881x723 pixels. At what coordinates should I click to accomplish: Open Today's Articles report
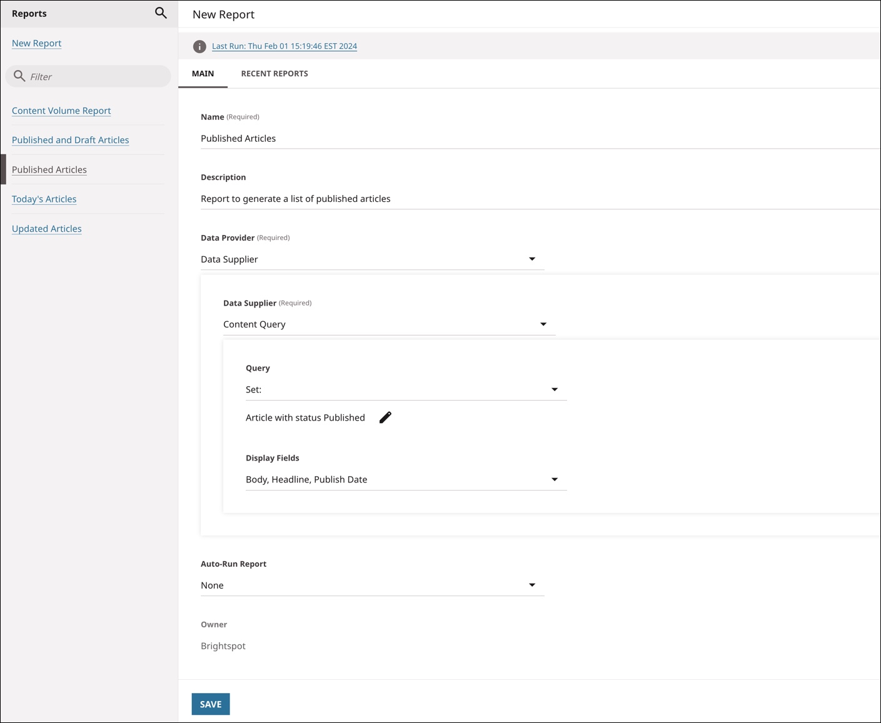pos(44,199)
